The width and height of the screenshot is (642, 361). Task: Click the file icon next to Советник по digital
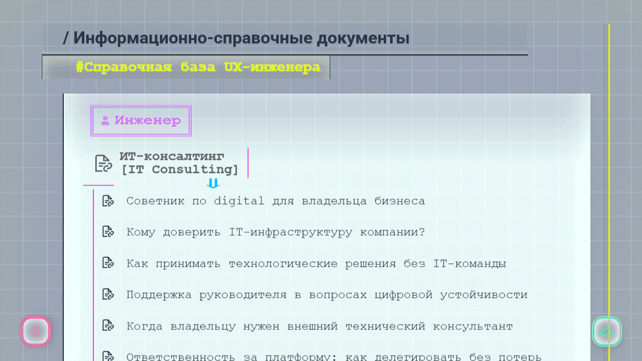(x=108, y=201)
